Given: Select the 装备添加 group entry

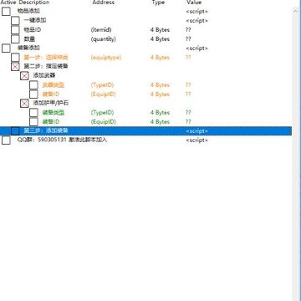Looking at the screenshot, I should point(28,48).
